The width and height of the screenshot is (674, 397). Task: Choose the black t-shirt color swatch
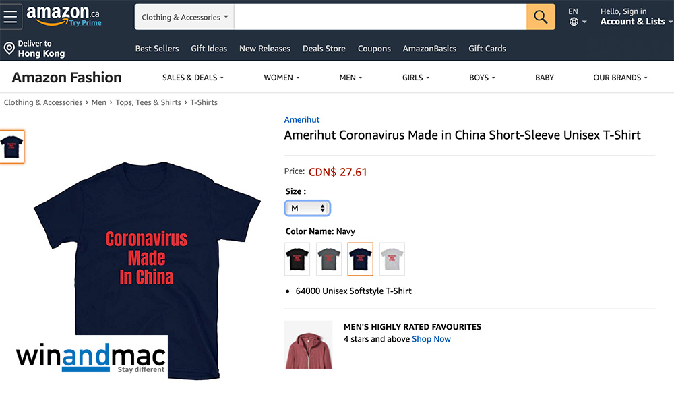[297, 259]
